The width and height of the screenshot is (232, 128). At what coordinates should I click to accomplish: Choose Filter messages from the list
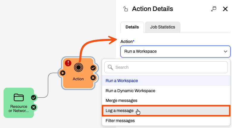pos(166,121)
